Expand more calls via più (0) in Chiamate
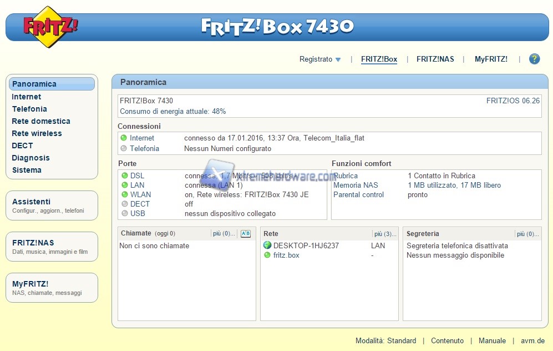The image size is (553, 351). click(x=224, y=234)
